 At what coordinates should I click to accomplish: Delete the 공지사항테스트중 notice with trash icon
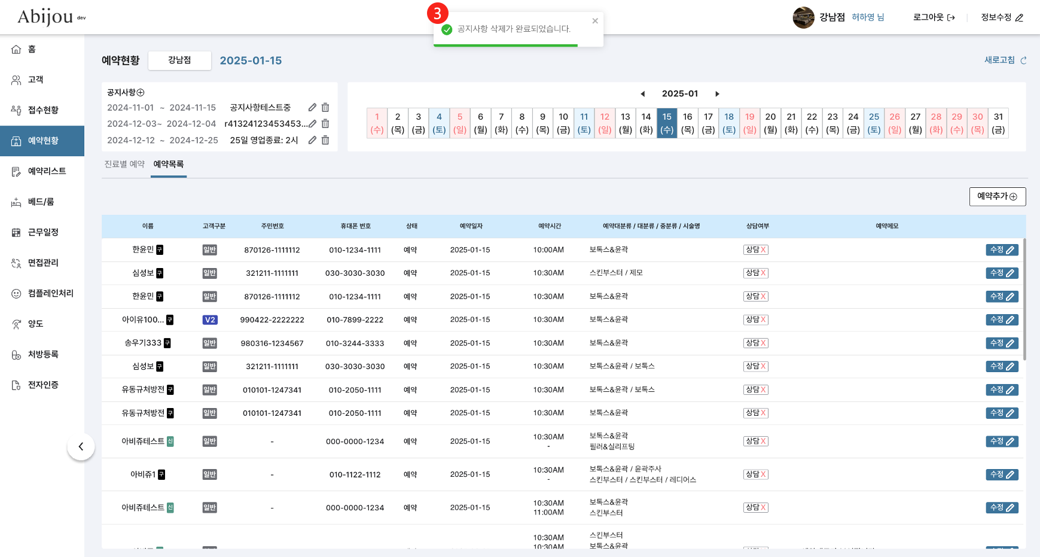[x=325, y=108]
